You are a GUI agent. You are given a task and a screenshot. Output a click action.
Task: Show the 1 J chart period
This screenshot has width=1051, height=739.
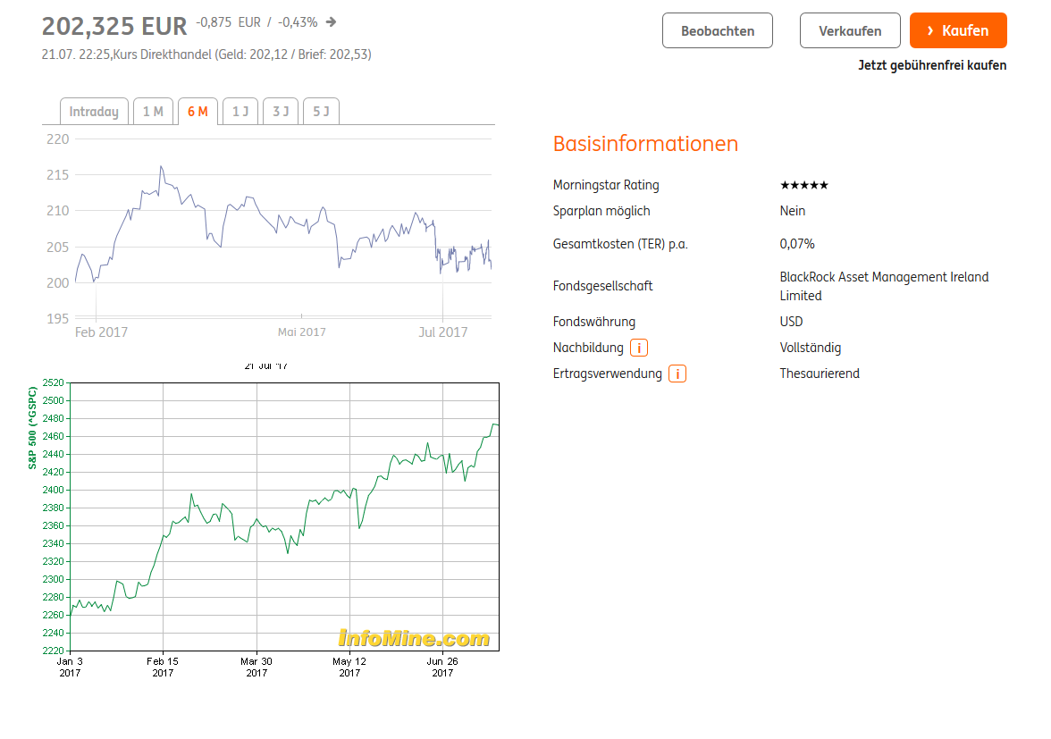pyautogui.click(x=240, y=112)
